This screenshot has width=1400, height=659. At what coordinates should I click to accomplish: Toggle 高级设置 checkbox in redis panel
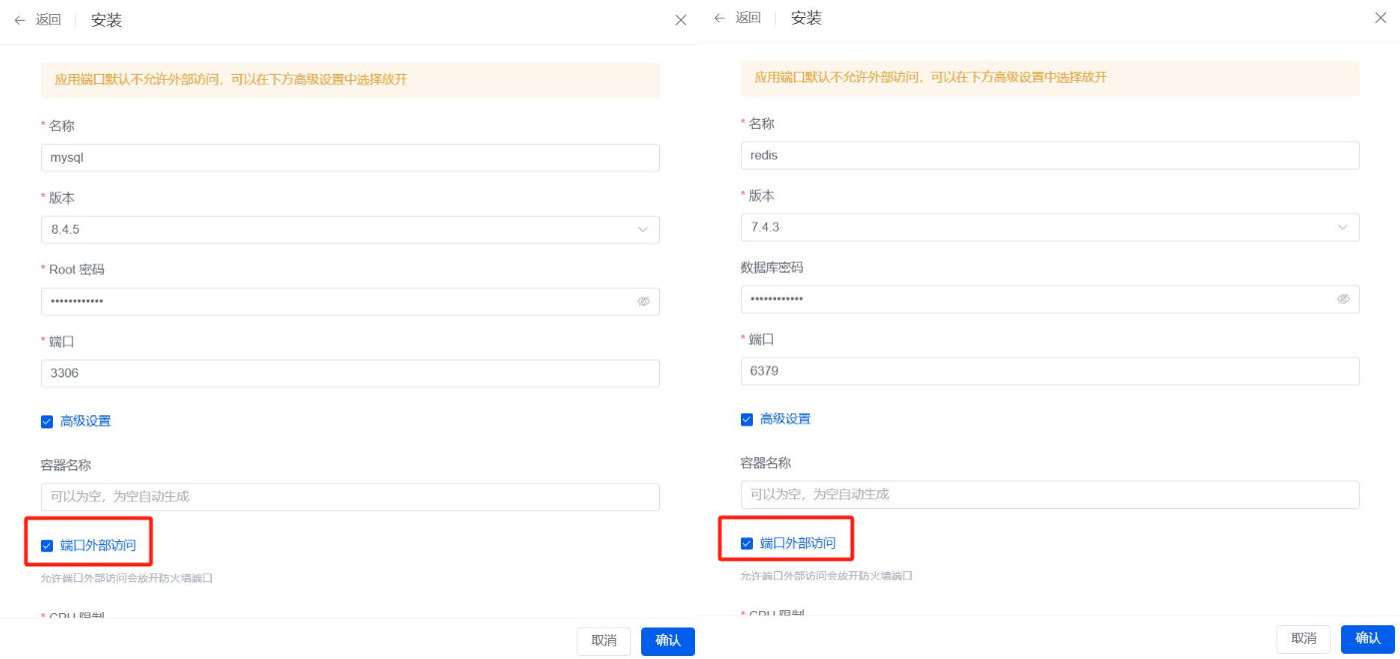coord(747,419)
